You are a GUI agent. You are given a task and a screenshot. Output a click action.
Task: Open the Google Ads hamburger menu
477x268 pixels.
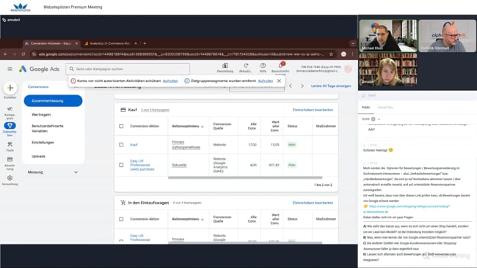pos(10,70)
